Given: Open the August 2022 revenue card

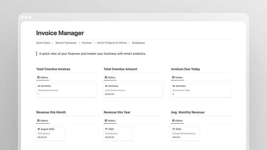Looking at the screenshot, I should (50, 133).
